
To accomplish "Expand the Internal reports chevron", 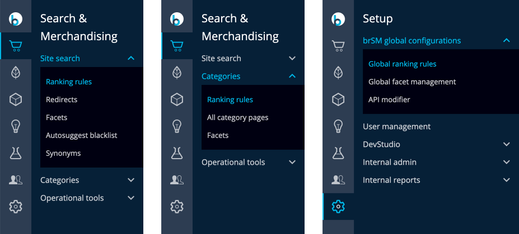I will pyautogui.click(x=507, y=180).
